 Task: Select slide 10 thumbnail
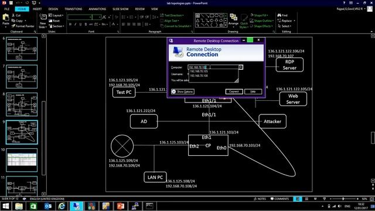point(22,160)
